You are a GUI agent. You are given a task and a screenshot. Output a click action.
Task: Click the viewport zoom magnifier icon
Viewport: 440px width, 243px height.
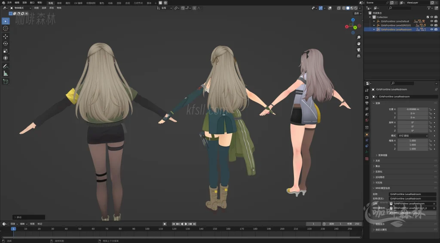pyautogui.click(x=359, y=37)
